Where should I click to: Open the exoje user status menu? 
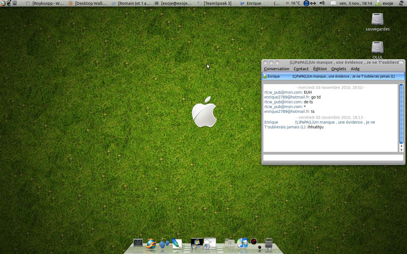(384, 3)
